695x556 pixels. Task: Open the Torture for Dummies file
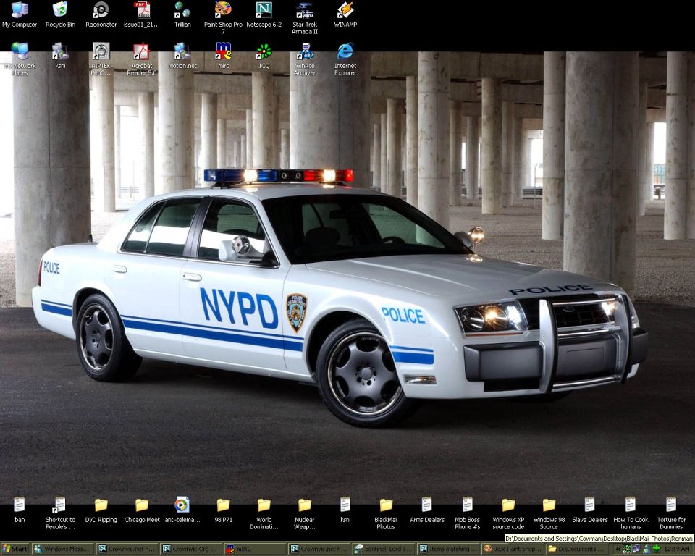672,513
